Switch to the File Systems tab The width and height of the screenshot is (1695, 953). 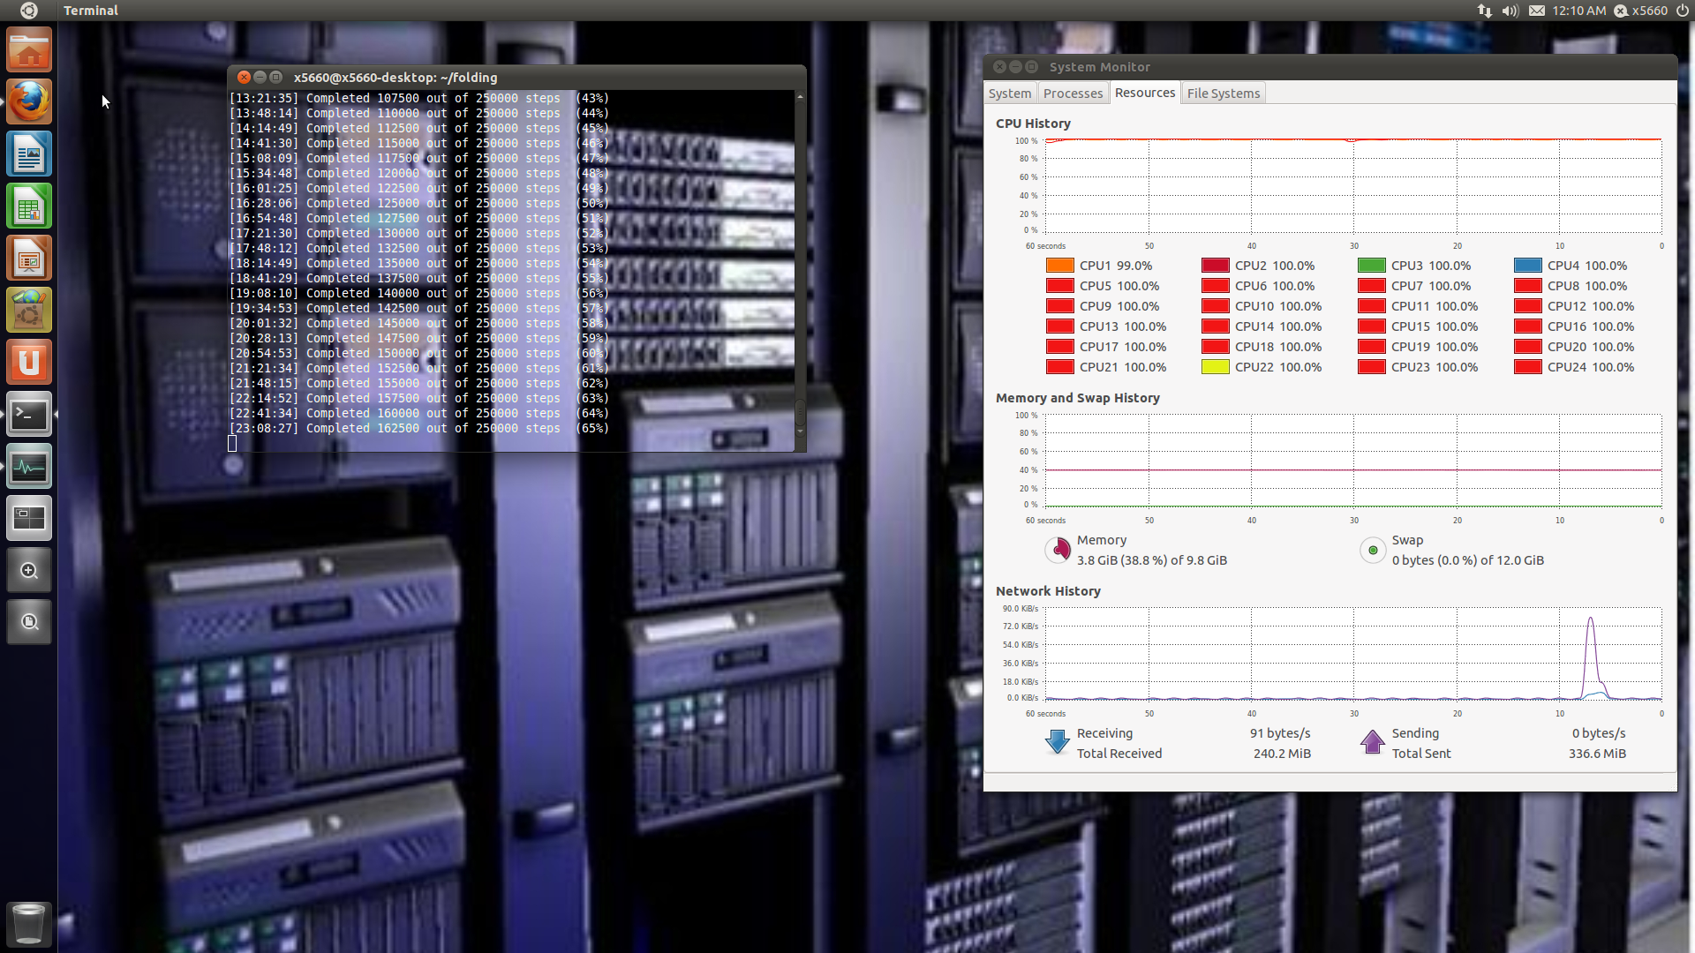(1224, 94)
